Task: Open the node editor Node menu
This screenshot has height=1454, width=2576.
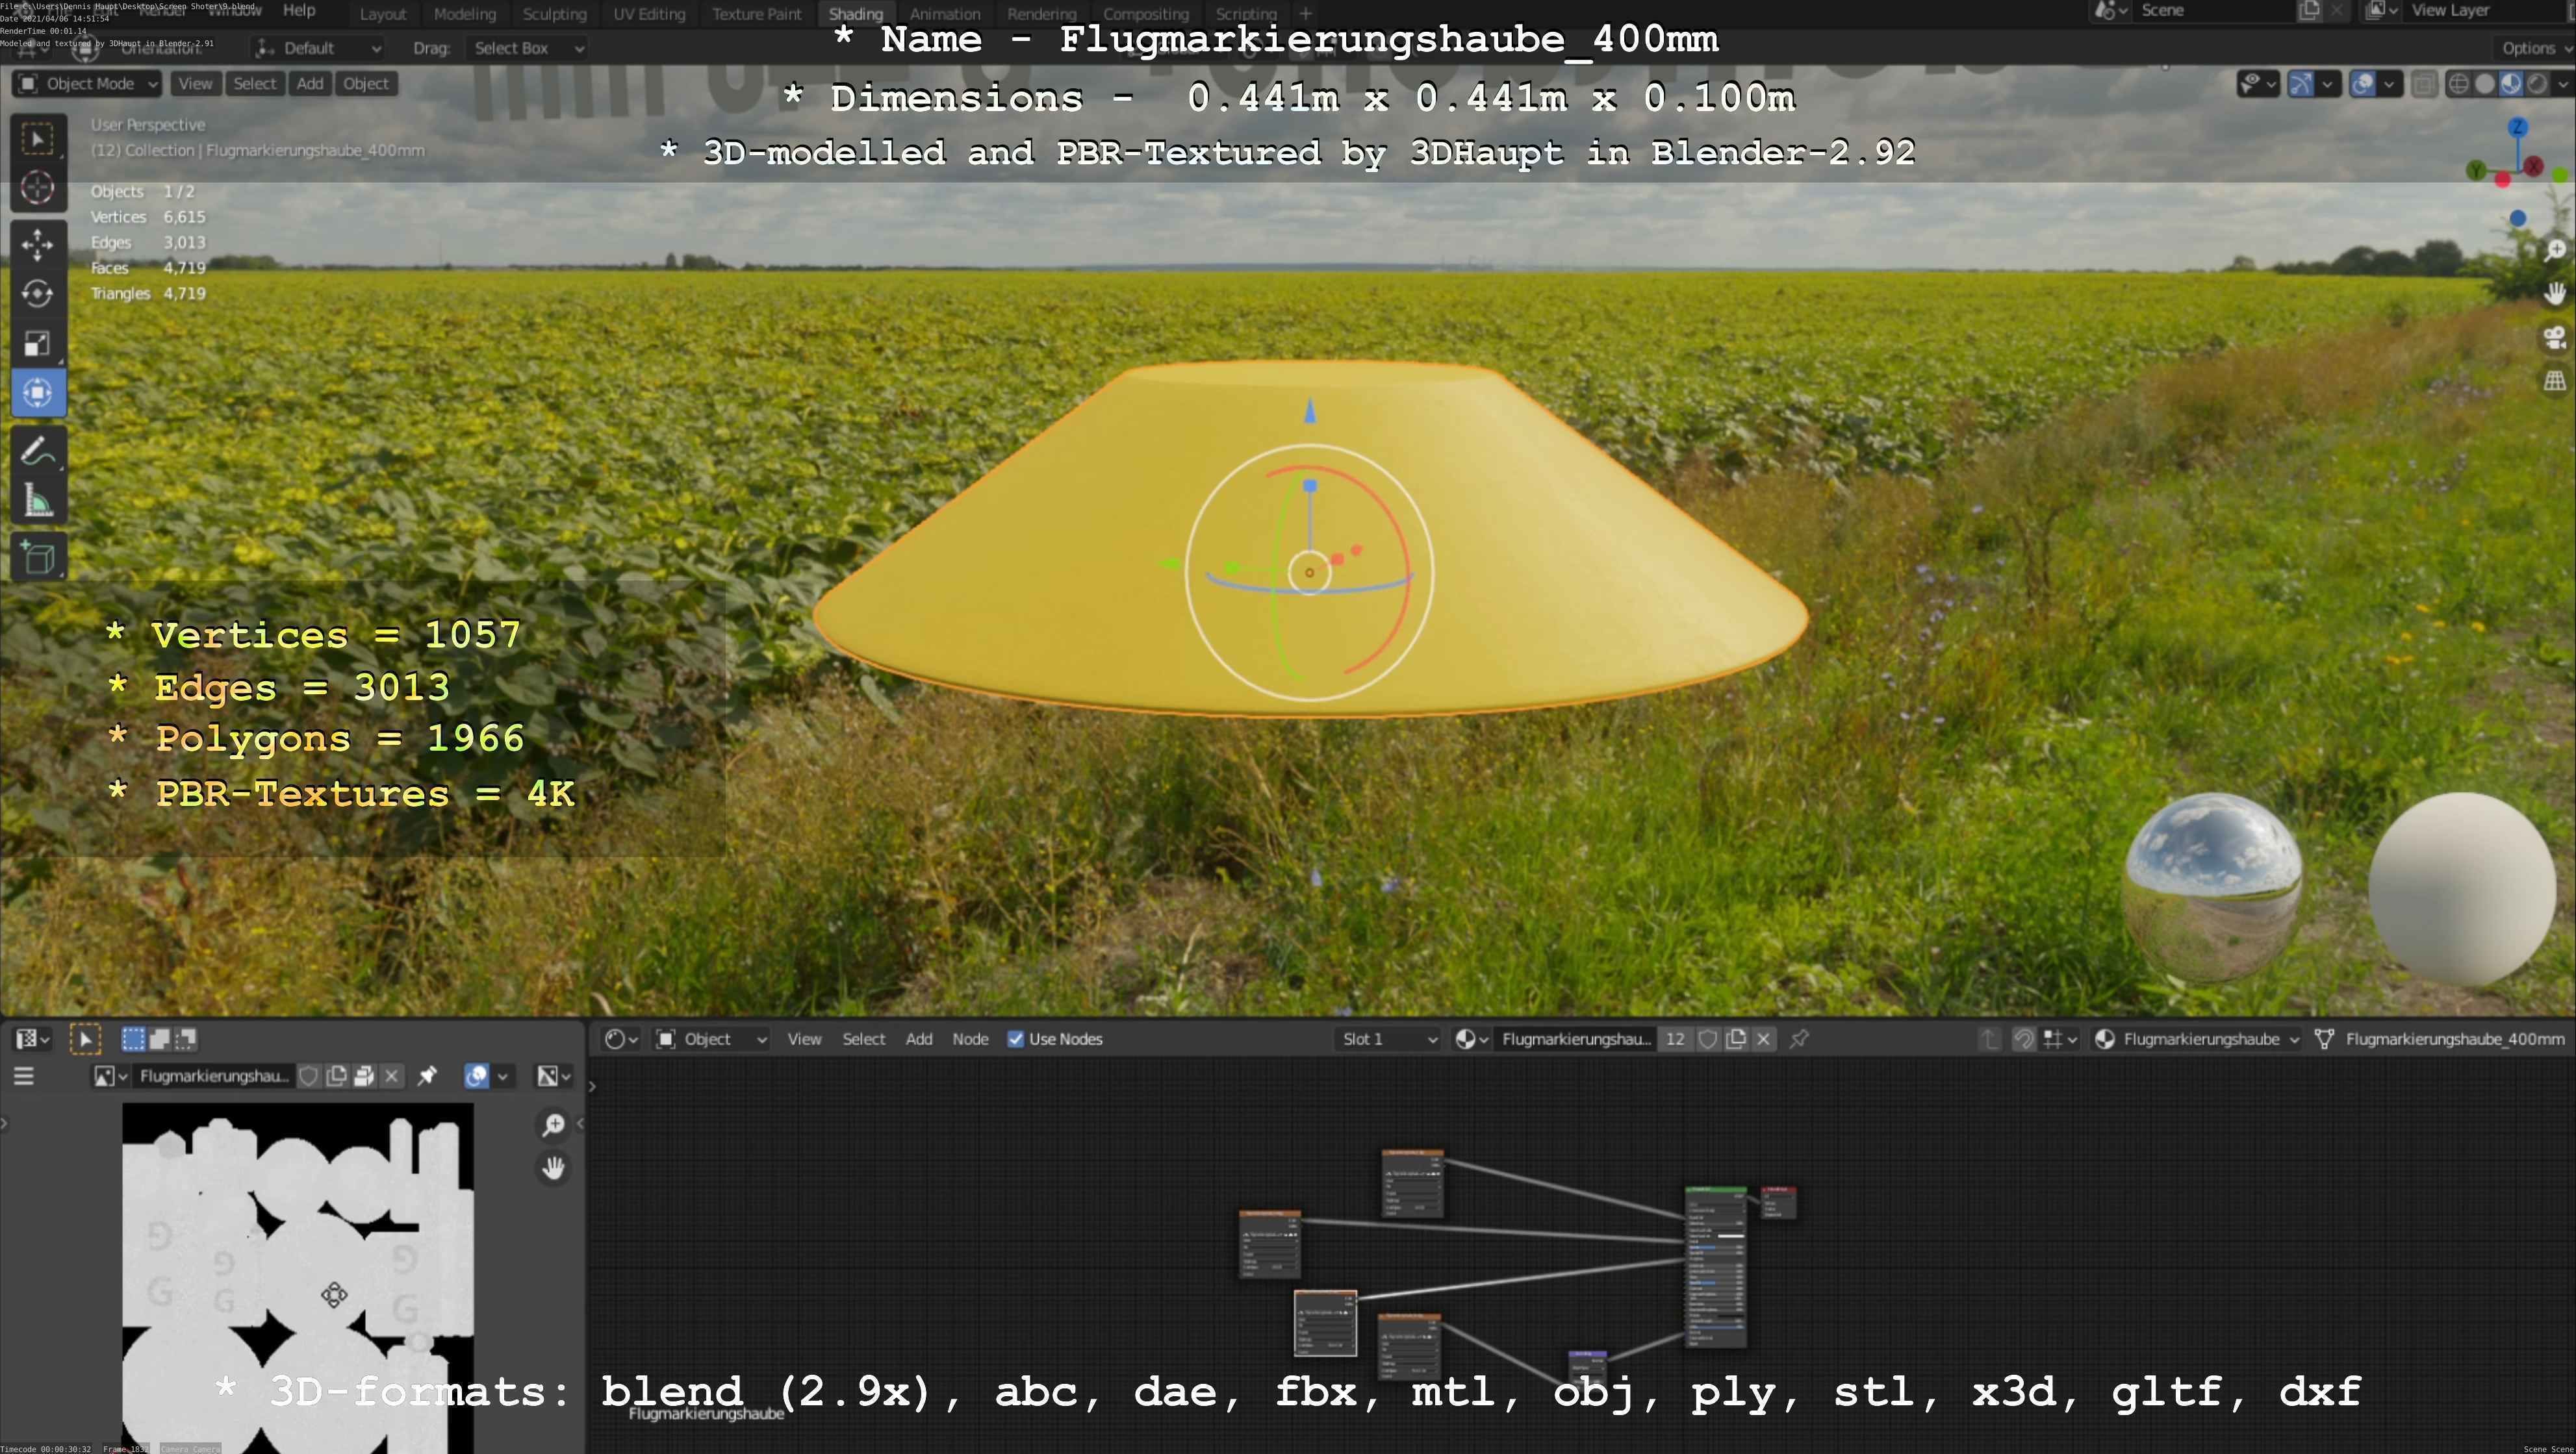Action: (970, 1039)
